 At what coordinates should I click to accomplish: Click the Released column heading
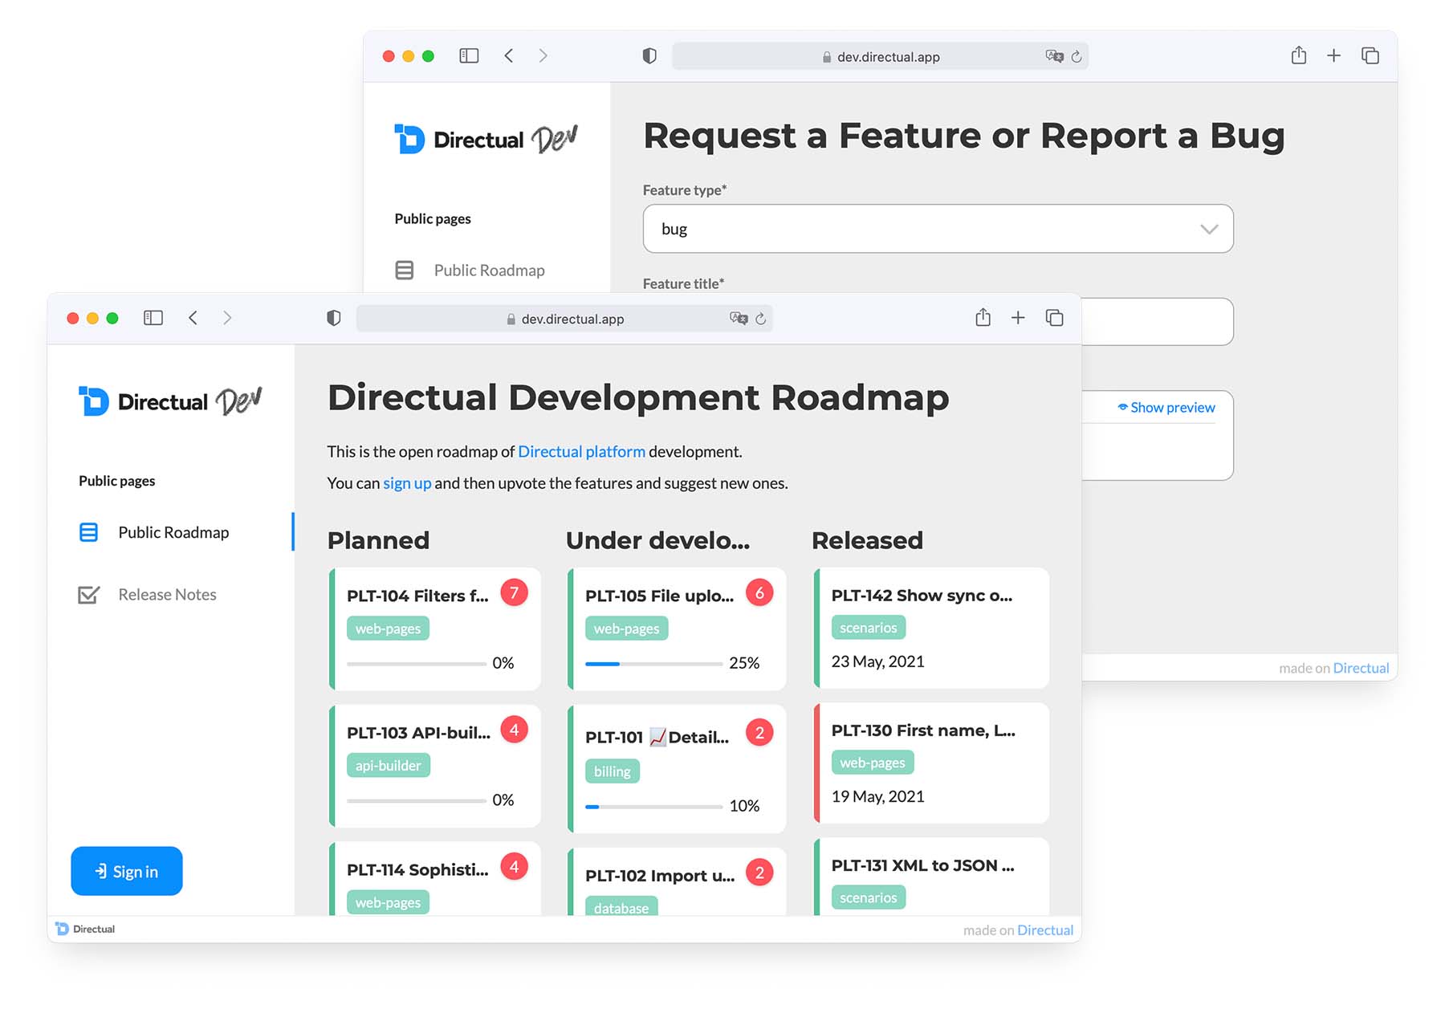click(867, 540)
